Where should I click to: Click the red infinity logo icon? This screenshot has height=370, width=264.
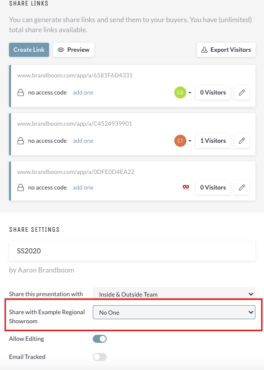click(186, 188)
